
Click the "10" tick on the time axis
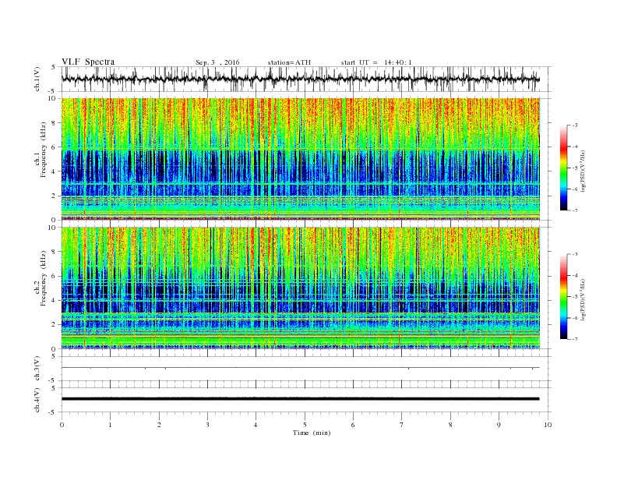(x=548, y=425)
